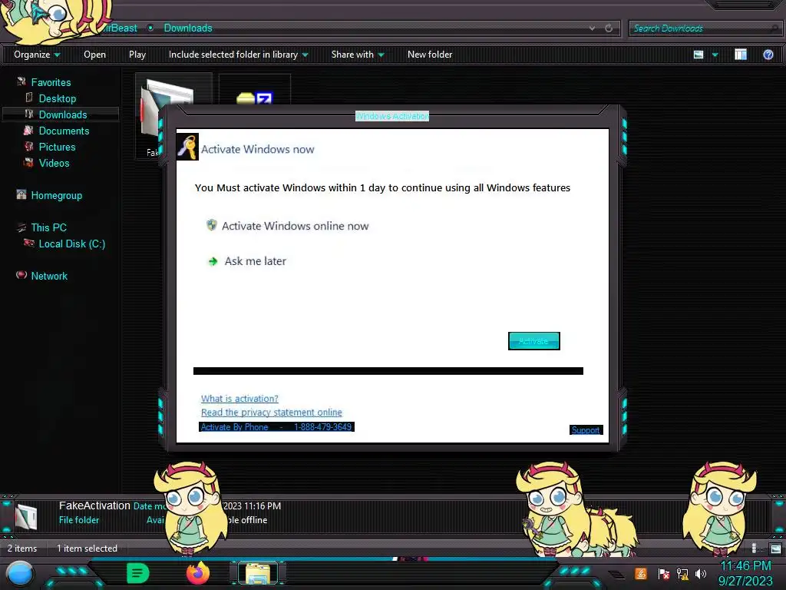Viewport: 786px width, 590px height.
Task: Select Ask me later option
Action: point(255,261)
